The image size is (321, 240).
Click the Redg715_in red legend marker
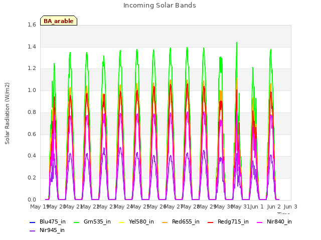pyautogui.click(x=211, y=222)
